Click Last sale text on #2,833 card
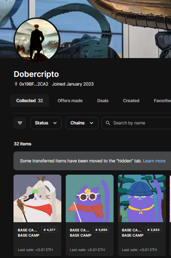This screenshot has width=171, height=258. (x=139, y=250)
